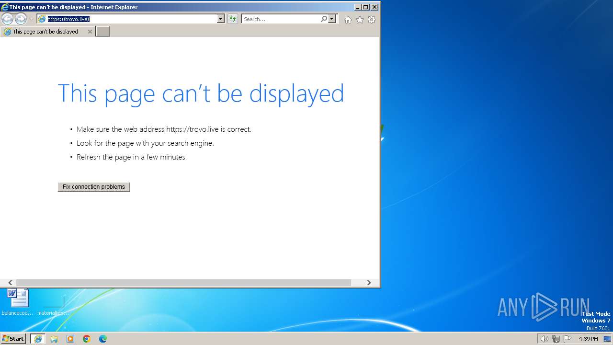Open the Start menu
Screen dimensions: 613x345
tap(13, 338)
